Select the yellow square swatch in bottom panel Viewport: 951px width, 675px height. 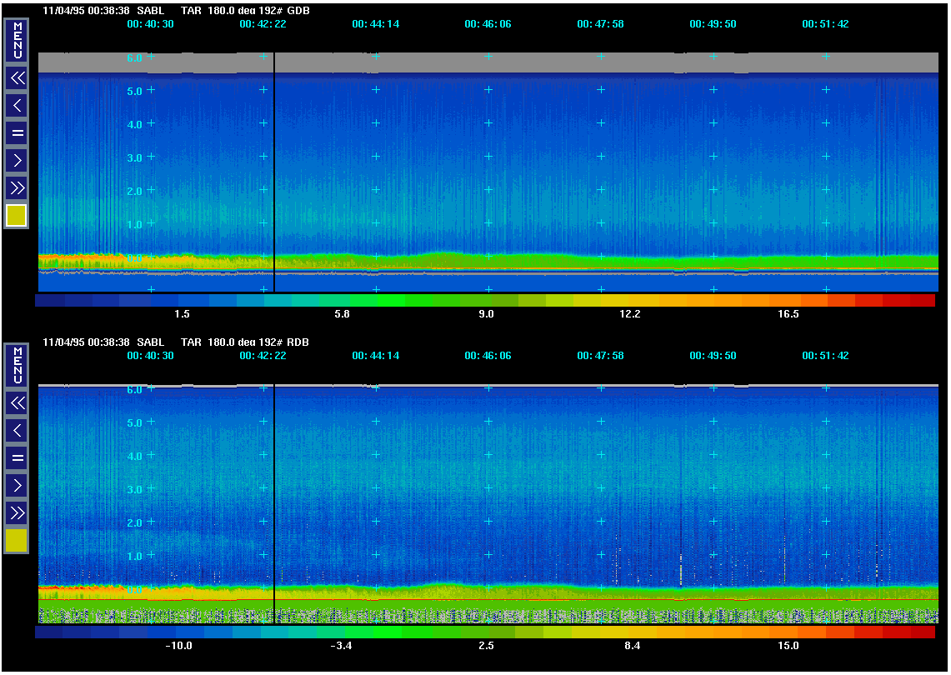coord(17,541)
